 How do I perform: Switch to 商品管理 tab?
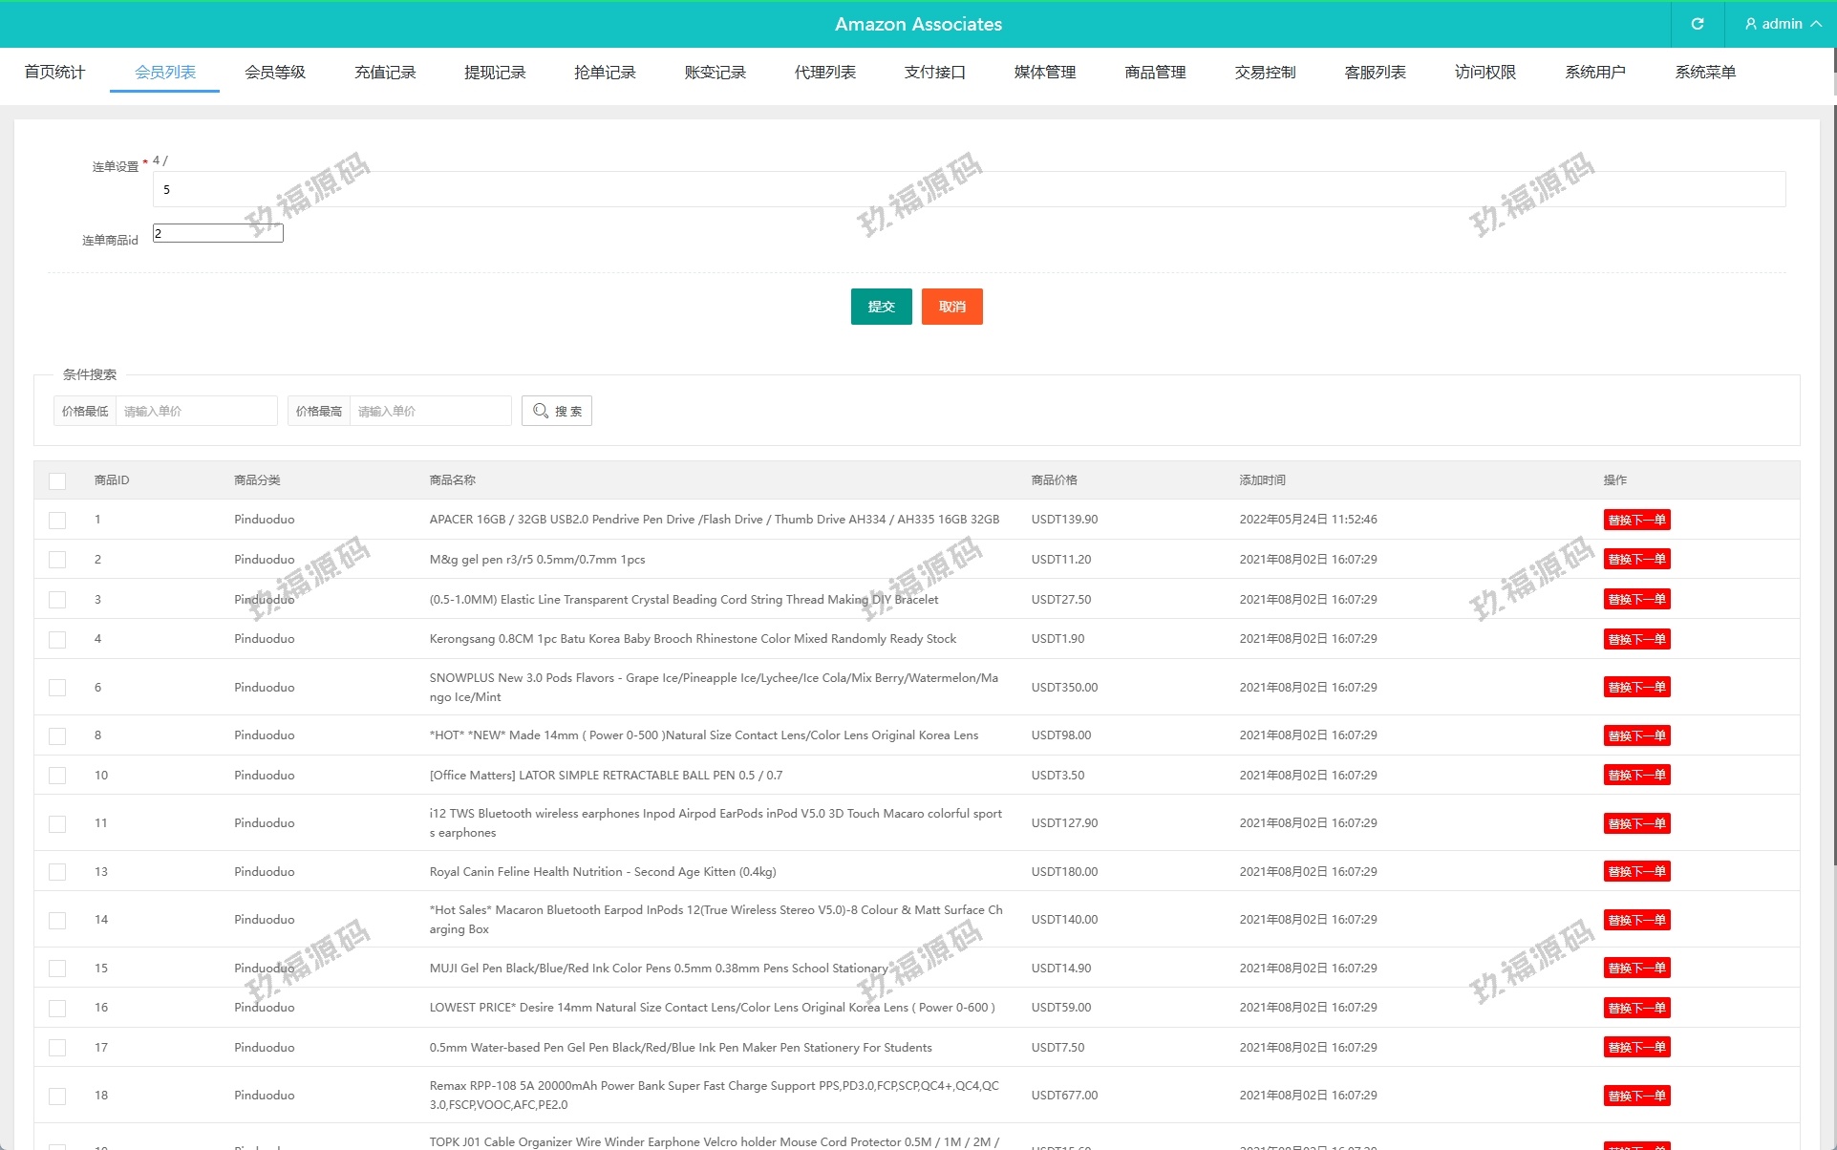coord(1155,73)
